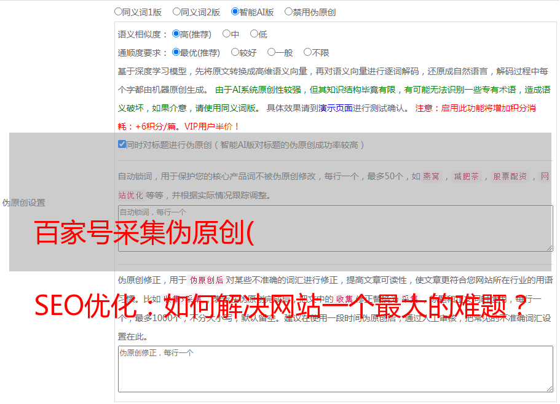Click the 减肥茶 example keyword
This screenshot has width=560, height=404.
click(x=466, y=176)
